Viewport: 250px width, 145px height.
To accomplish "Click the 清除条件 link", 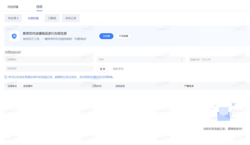I will pyautogui.click(x=118, y=69).
